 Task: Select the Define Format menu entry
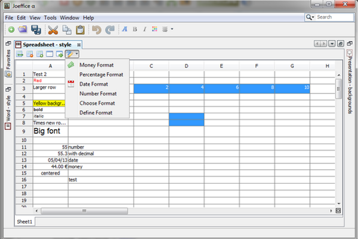point(96,113)
